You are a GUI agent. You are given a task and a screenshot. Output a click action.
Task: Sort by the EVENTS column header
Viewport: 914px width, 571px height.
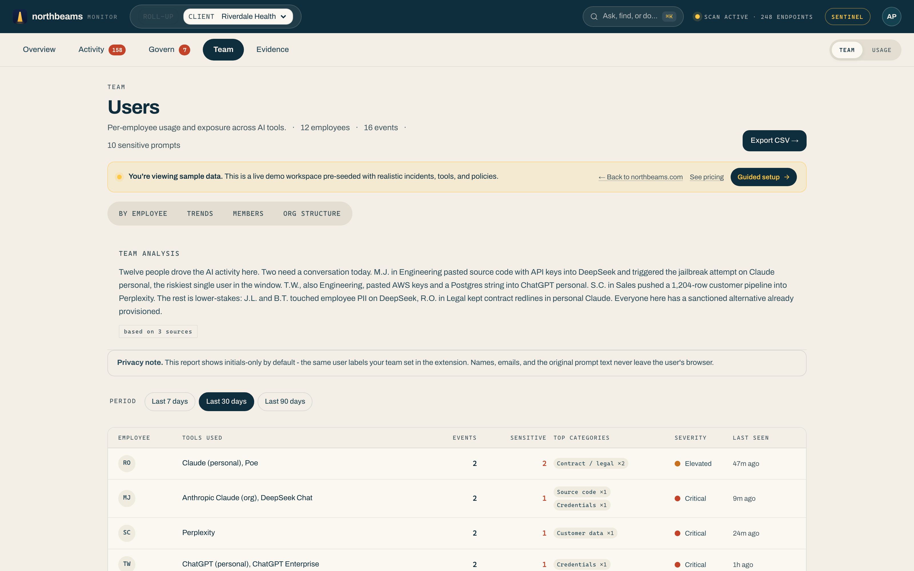click(x=464, y=438)
